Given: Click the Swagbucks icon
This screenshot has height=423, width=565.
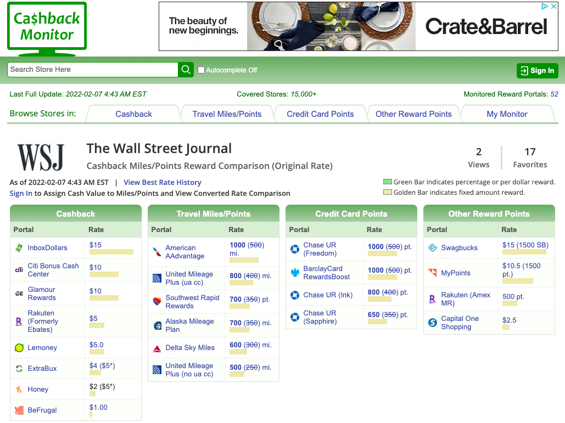Looking at the screenshot, I should (432, 247).
